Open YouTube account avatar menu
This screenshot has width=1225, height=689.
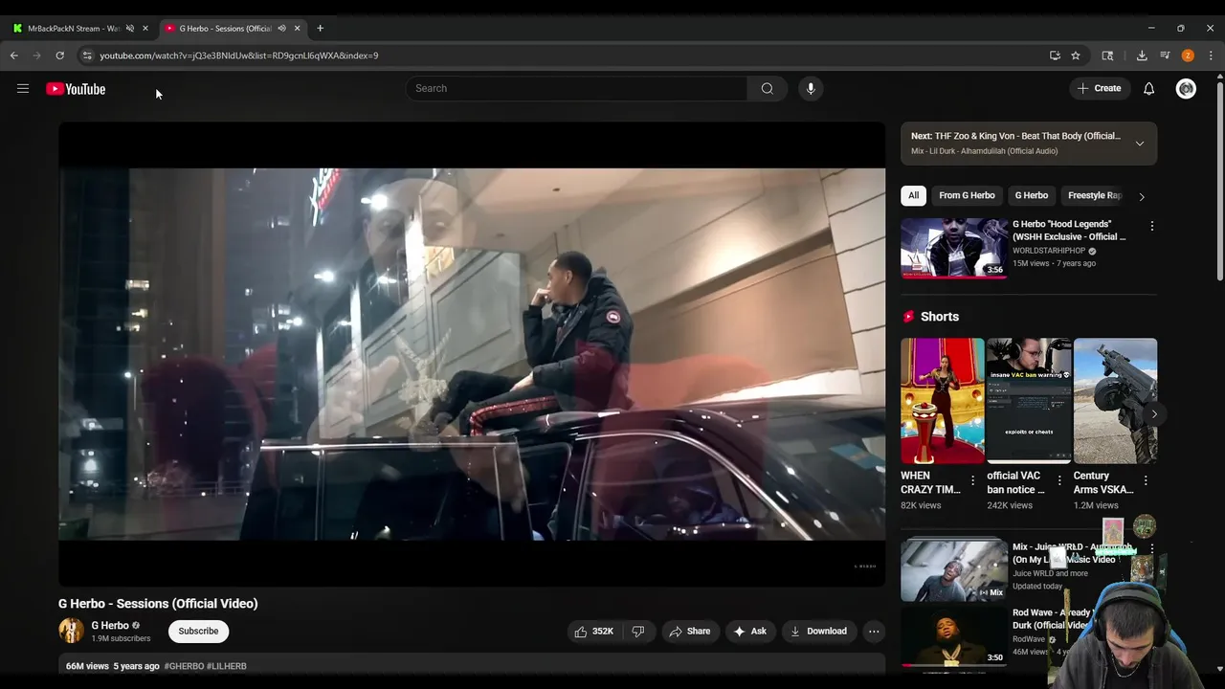[1186, 89]
